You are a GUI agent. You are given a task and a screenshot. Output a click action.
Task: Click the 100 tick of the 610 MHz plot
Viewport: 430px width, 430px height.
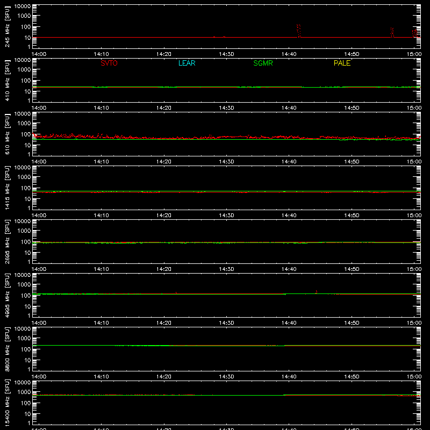tap(26, 134)
